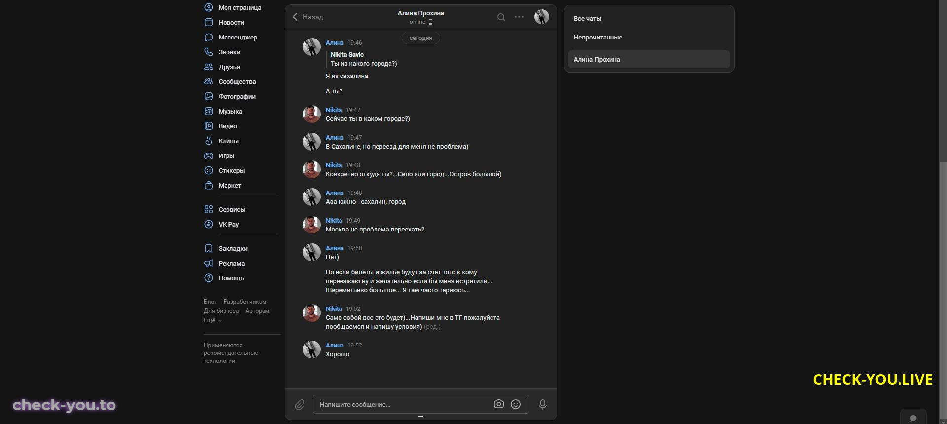Open Фотографии photos icon
947x424 pixels.
tap(209, 96)
